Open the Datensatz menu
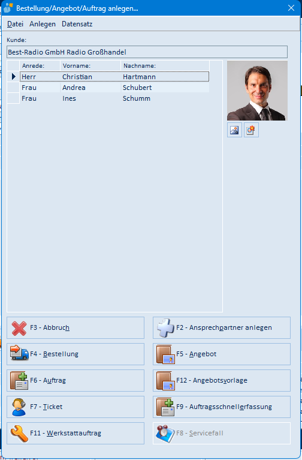The height and width of the screenshot is (460, 302). tap(77, 24)
